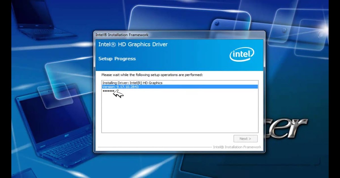The height and width of the screenshot is (178, 340).
Task: Click the 'Setup Progress' heading
Action: [117, 59]
